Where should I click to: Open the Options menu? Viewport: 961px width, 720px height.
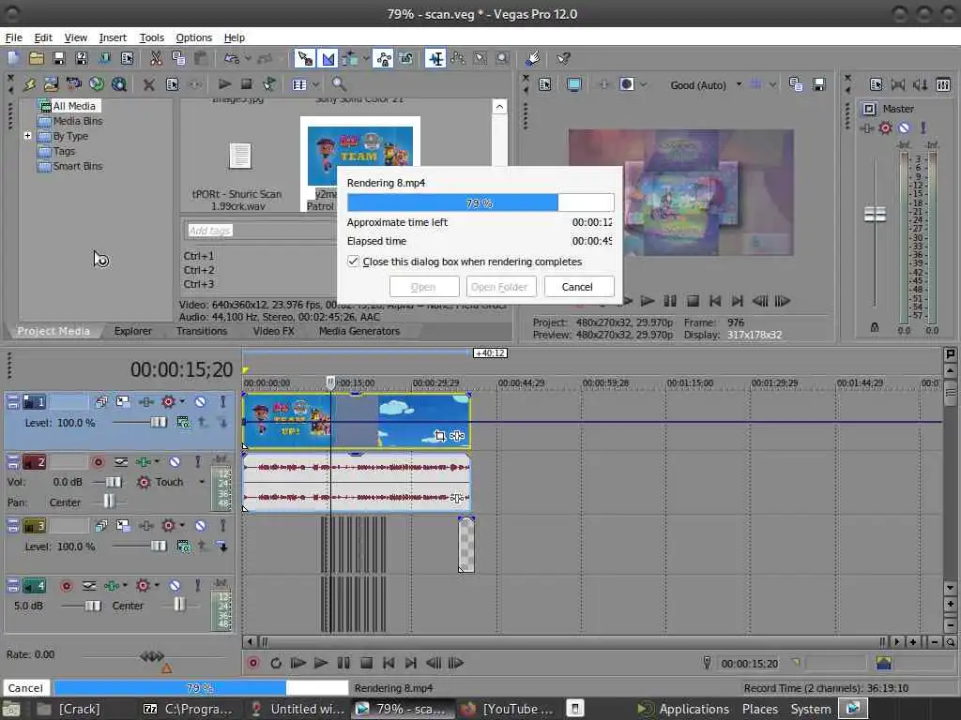[x=193, y=37]
